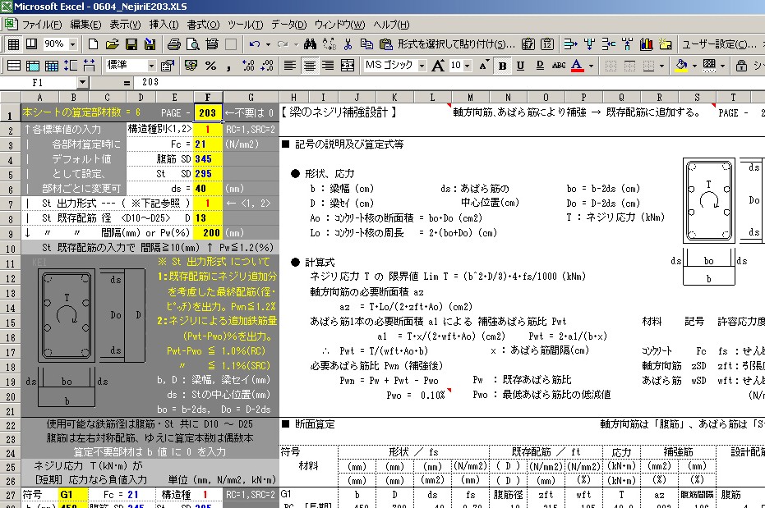The image size is (765, 508).
Task: Expand the Undo history dropdown arrow
Action: click(268, 44)
